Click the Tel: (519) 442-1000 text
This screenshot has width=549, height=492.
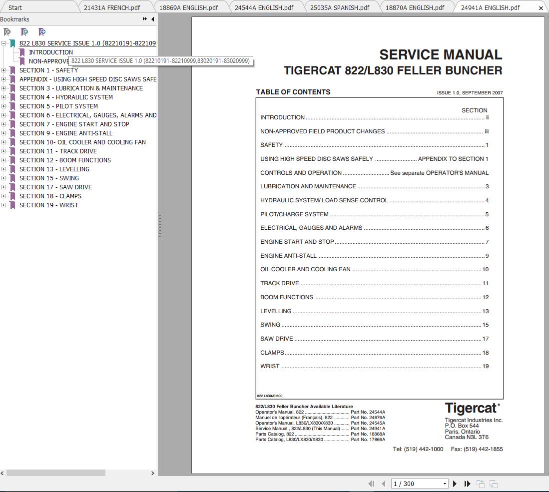point(418,449)
